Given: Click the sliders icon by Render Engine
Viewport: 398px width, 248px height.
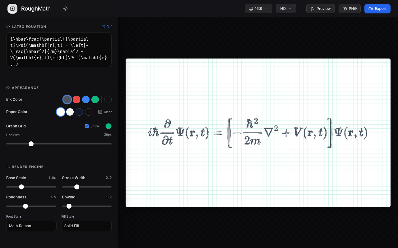Looking at the screenshot, I should (x=8, y=167).
